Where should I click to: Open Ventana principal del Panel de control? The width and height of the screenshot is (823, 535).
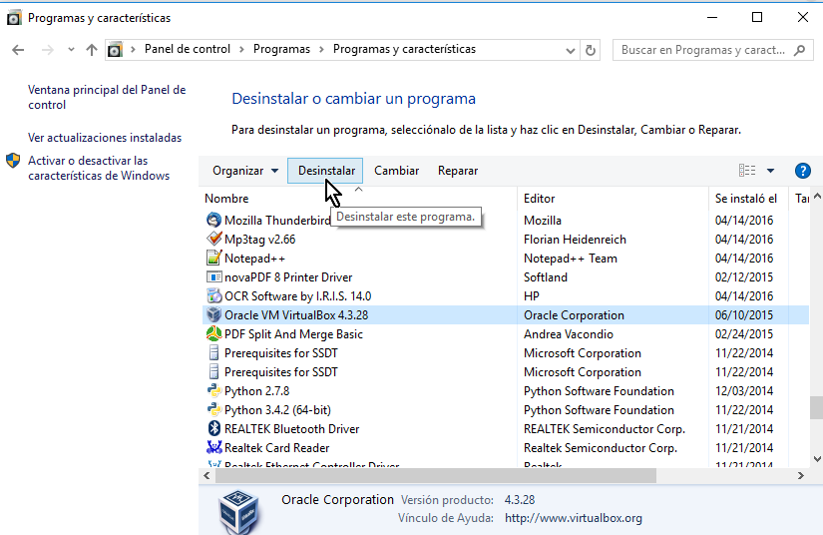pos(107,97)
